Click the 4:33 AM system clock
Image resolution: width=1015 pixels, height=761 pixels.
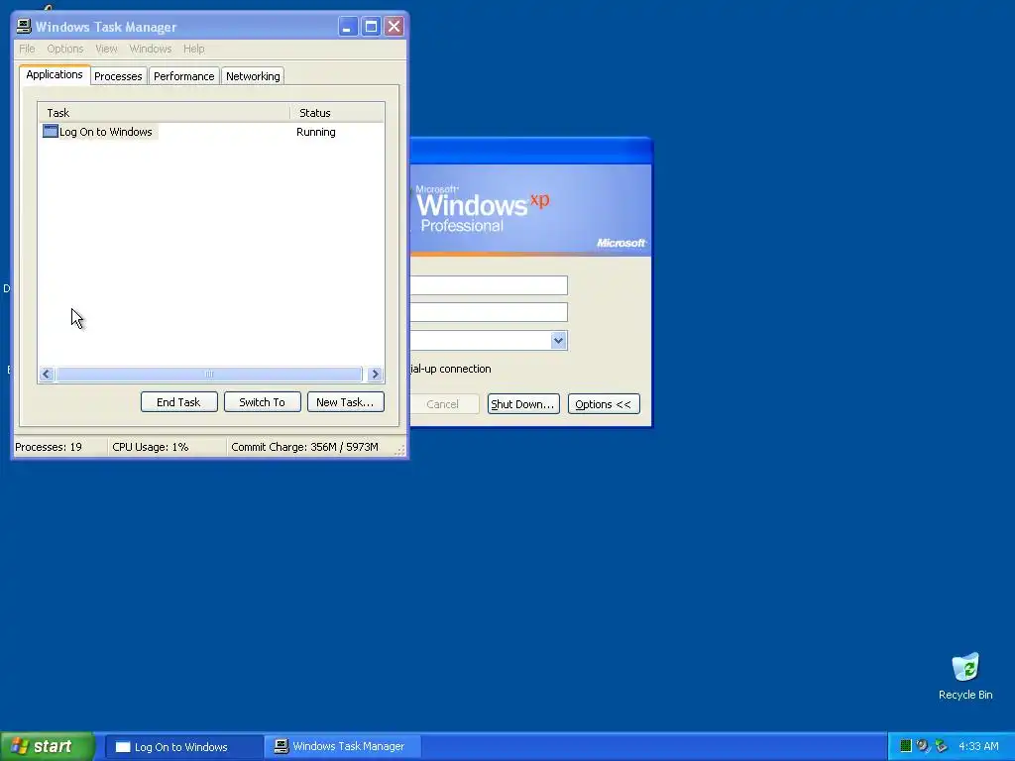[x=978, y=746]
